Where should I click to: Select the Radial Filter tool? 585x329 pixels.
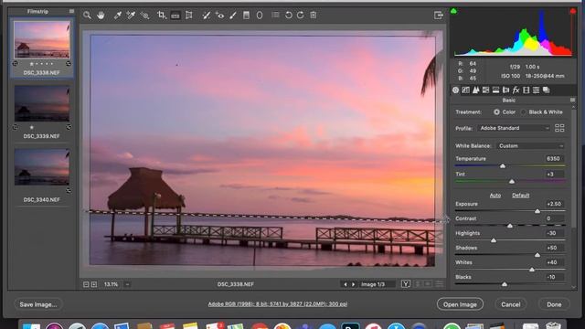[260, 16]
